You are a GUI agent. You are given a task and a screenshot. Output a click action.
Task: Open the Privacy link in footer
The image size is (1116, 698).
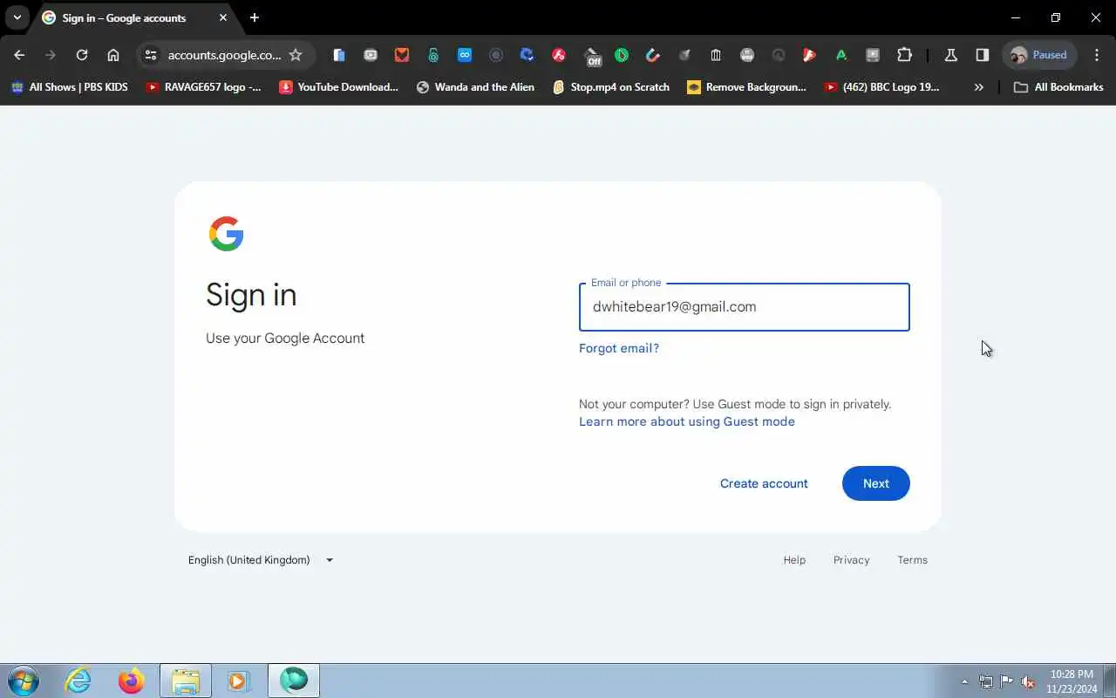coord(851,560)
